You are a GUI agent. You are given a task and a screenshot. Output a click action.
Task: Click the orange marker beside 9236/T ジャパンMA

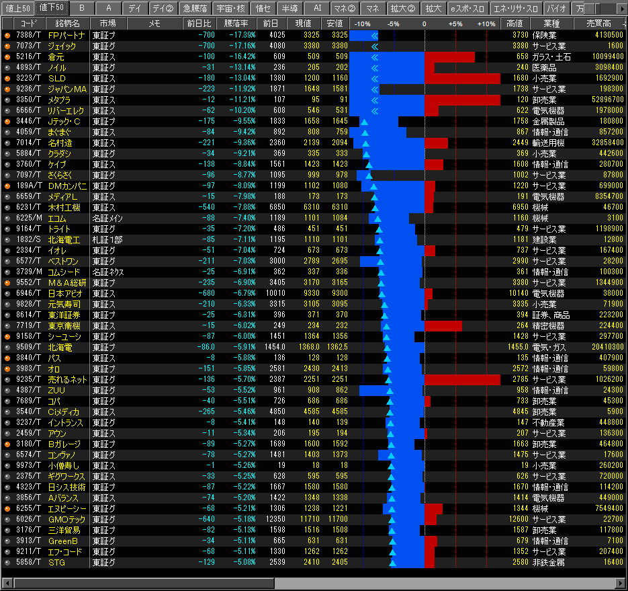pos(7,89)
